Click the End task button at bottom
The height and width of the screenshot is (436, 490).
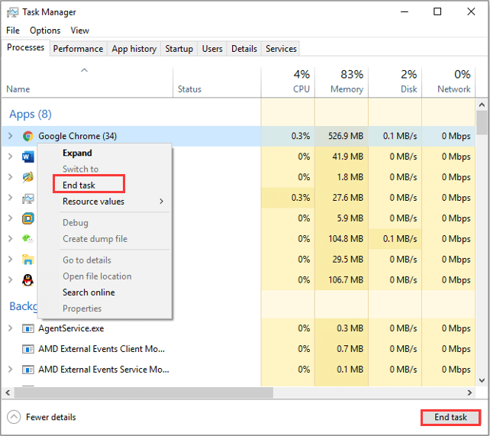click(x=450, y=417)
